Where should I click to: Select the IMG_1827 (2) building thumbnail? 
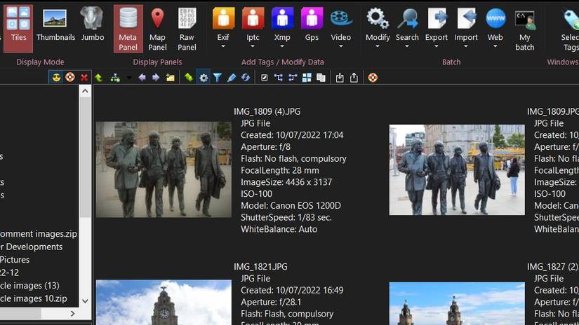[x=457, y=303]
